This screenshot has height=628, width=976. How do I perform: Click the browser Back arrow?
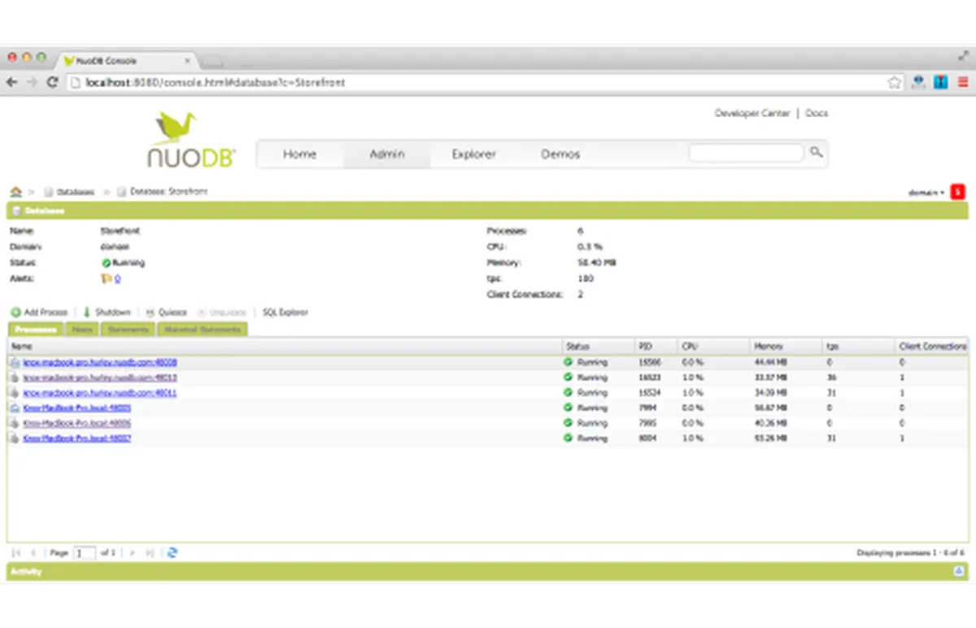12,82
